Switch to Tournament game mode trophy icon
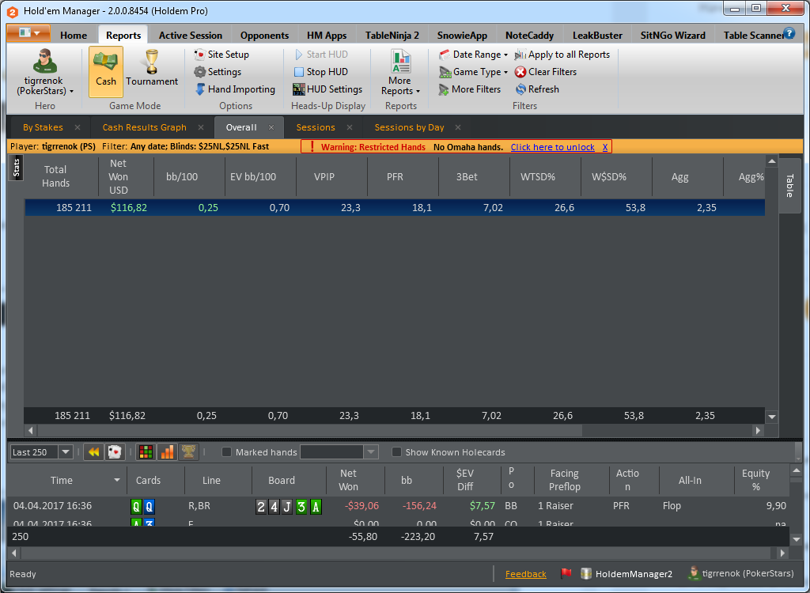 [x=151, y=62]
